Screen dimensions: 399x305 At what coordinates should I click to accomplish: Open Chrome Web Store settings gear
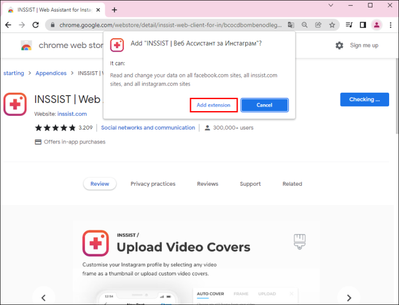coord(339,46)
